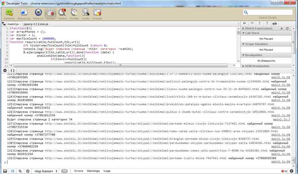Toggle pause on exceptions button
The width and height of the screenshot is (298, 174).
coord(5,70)
